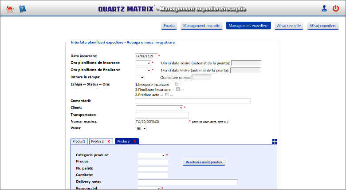Open the Poarta page
The image size is (346, 190).
click(169, 26)
